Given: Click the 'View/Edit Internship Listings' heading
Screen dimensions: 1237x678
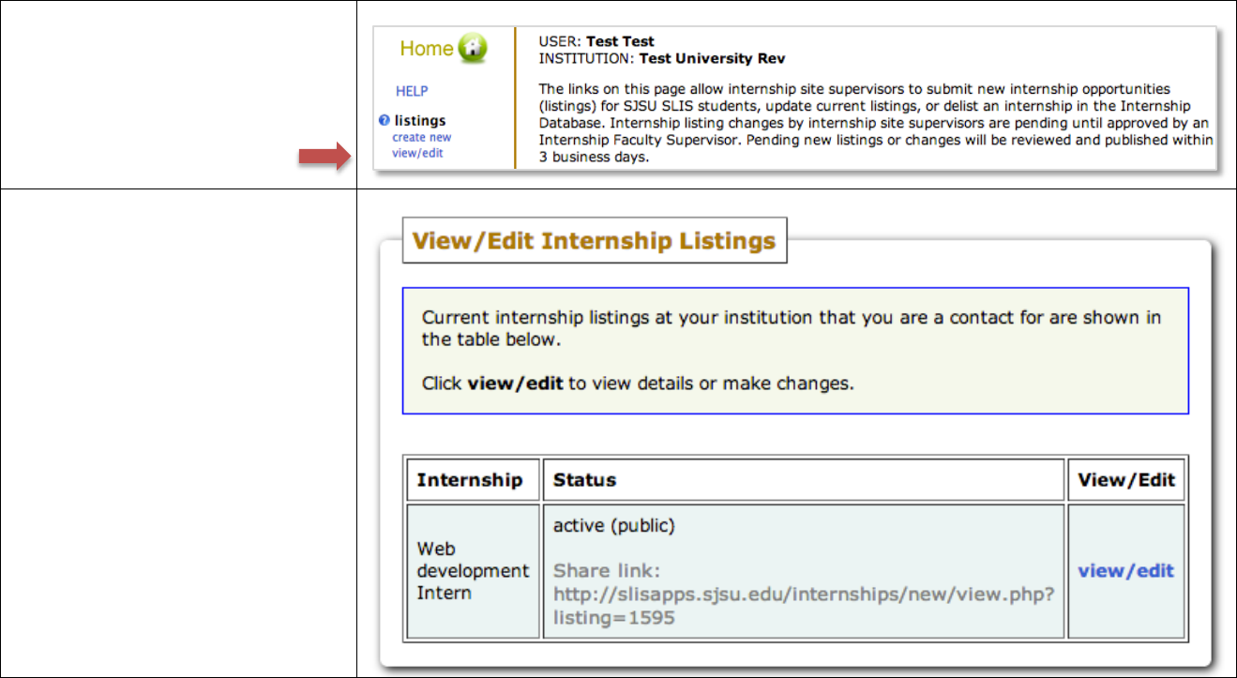Looking at the screenshot, I should pos(594,241).
